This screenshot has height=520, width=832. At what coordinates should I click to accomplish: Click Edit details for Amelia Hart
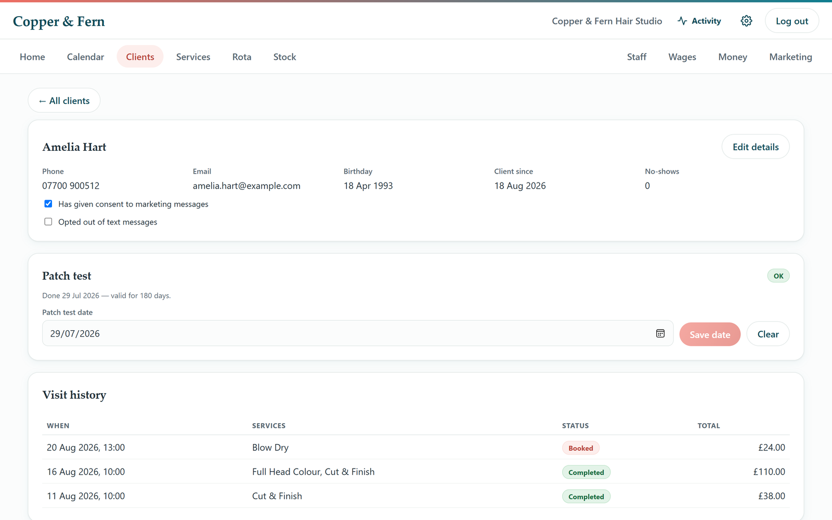pyautogui.click(x=756, y=147)
